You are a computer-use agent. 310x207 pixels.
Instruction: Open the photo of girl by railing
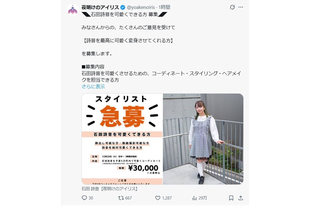(203, 139)
